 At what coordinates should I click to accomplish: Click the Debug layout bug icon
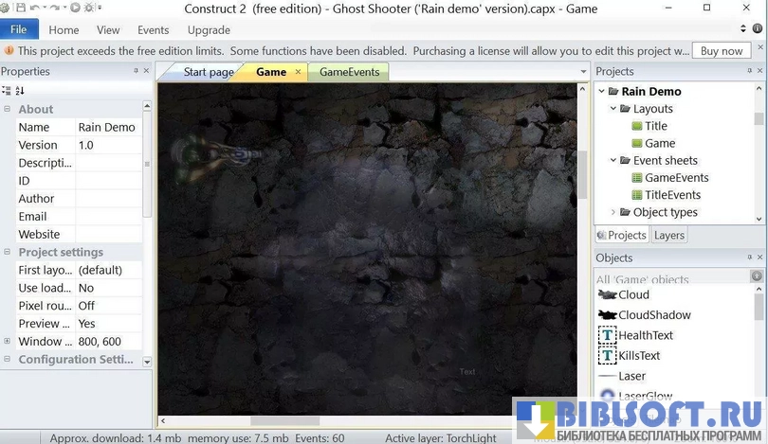pyautogui.click(x=89, y=8)
